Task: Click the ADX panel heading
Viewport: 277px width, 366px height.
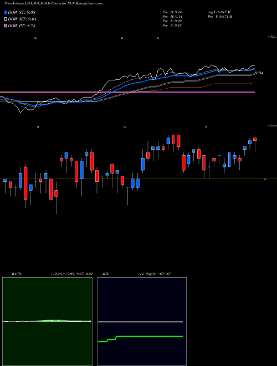Action: click(106, 274)
